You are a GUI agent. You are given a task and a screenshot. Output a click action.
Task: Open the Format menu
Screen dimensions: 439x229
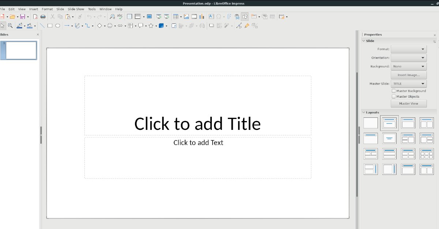47,9
